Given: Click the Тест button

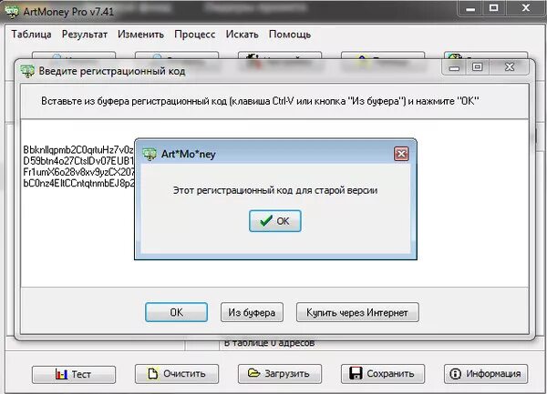Looking at the screenshot, I should pyautogui.click(x=74, y=374).
